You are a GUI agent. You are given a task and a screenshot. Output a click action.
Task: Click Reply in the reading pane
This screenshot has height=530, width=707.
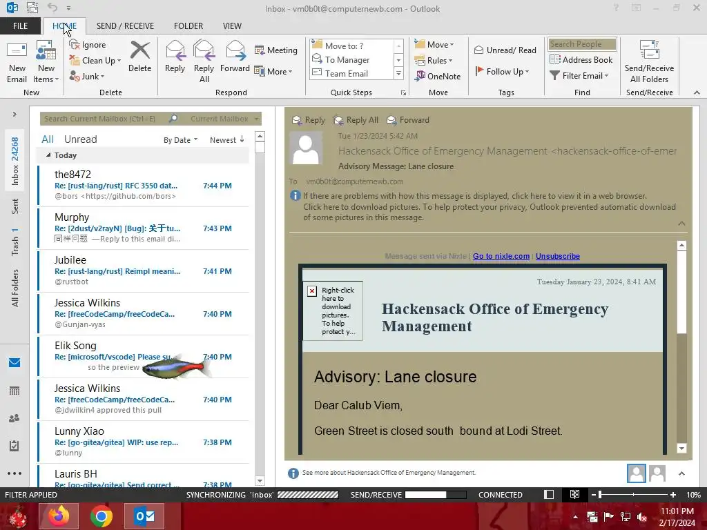[309, 120]
